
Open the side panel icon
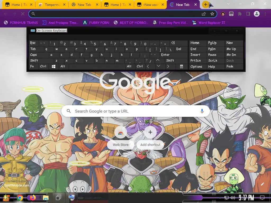(248, 14)
